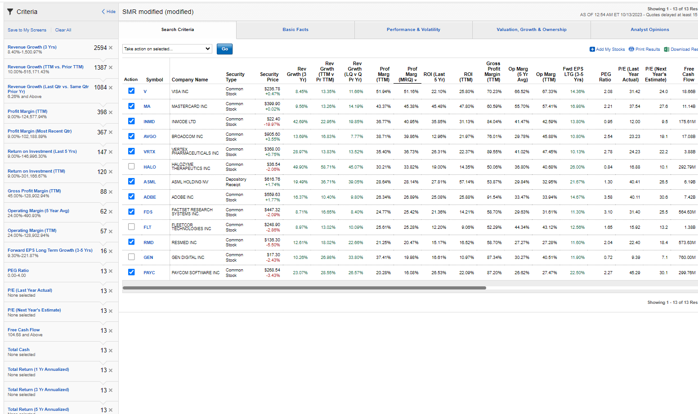Remove the Free Cash Flow criterion
Image resolution: width=698 pixels, height=414 pixels.
[x=111, y=331]
